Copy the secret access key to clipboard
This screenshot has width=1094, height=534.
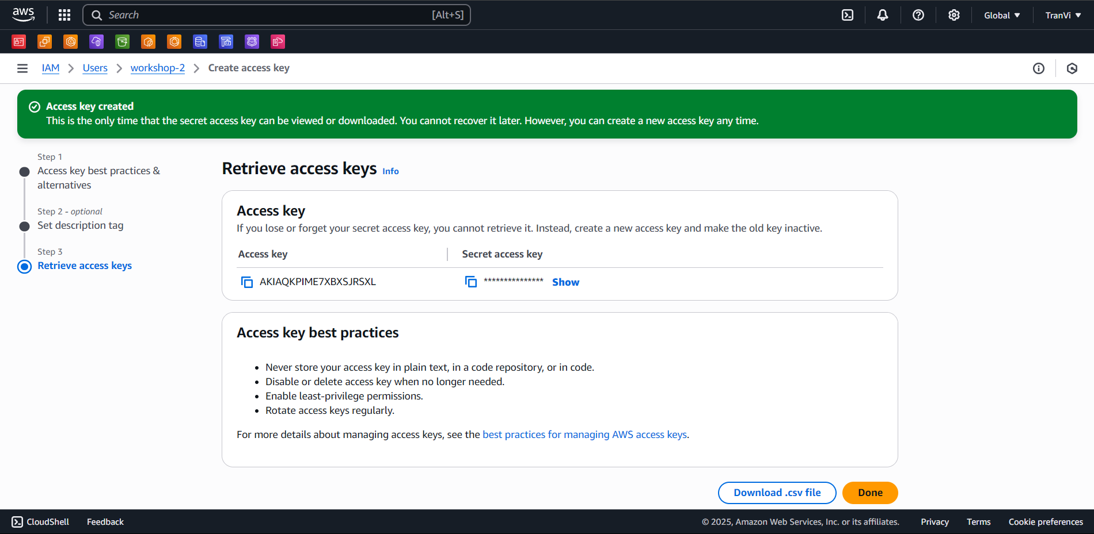click(471, 282)
